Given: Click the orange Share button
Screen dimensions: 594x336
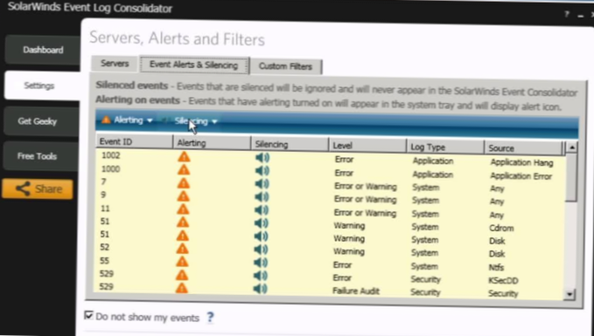Looking at the screenshot, I should [38, 189].
